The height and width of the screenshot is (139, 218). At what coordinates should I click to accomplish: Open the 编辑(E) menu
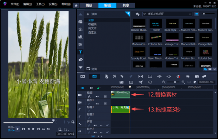pyautogui.click(x=28, y=4)
